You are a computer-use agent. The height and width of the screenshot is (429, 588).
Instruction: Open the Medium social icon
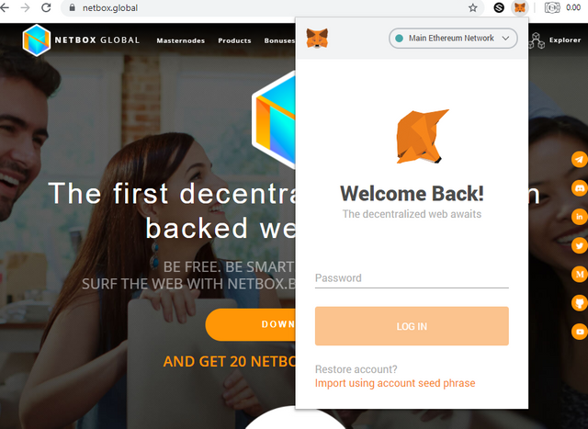pyautogui.click(x=579, y=274)
